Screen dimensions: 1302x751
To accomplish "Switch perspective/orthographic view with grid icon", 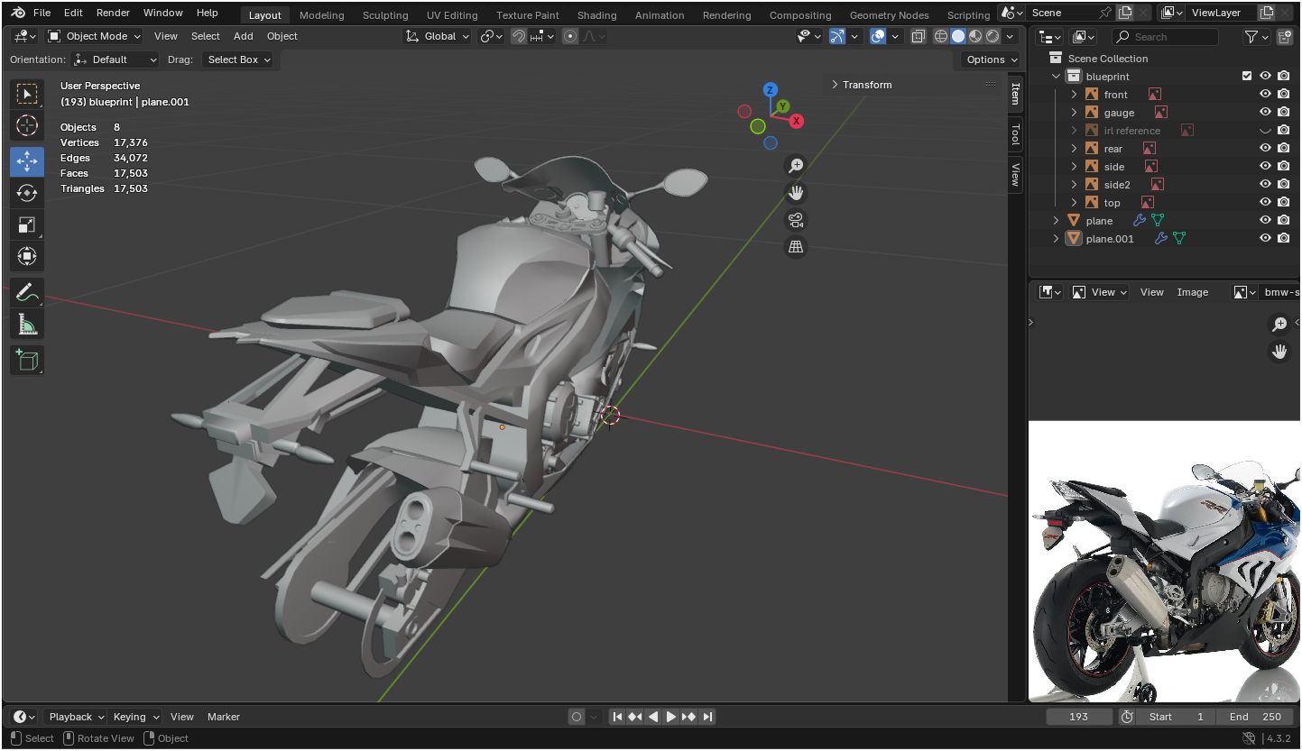I will click(796, 247).
